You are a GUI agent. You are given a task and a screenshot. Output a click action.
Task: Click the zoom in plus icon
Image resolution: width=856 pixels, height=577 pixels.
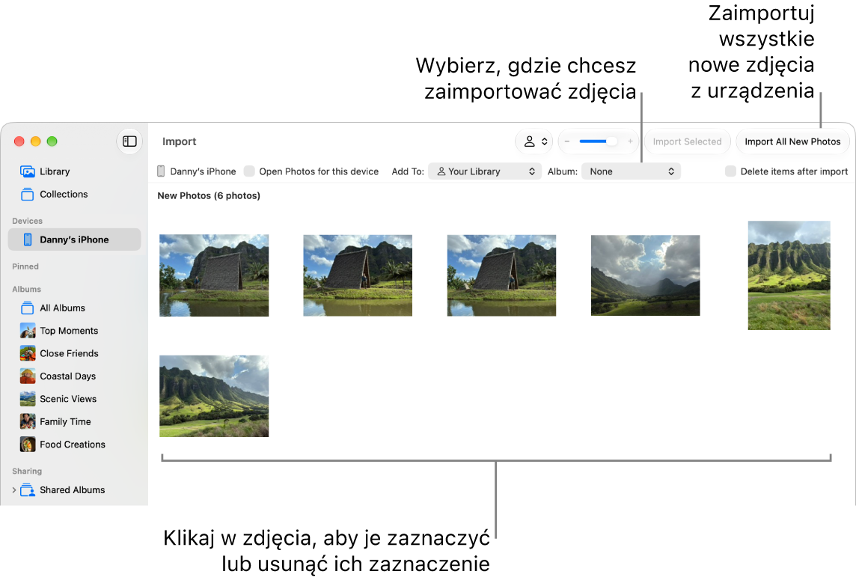coord(630,141)
